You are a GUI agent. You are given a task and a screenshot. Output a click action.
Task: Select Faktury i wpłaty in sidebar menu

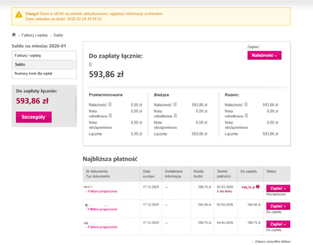28,55
